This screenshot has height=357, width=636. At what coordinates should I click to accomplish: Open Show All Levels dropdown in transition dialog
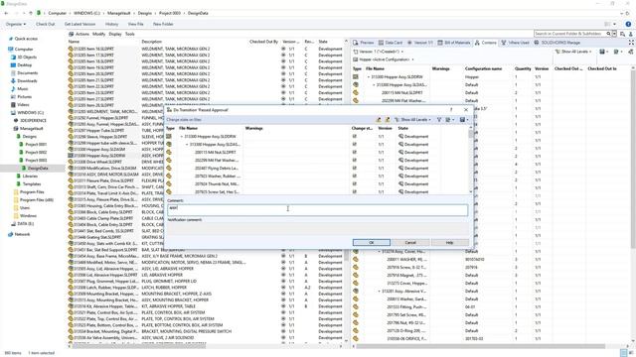point(413,120)
